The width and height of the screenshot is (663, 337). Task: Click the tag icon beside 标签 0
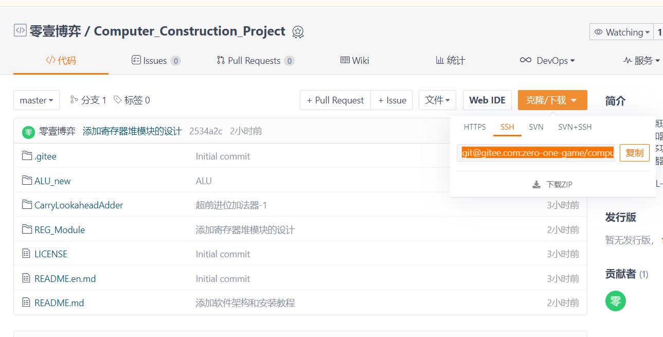(118, 100)
